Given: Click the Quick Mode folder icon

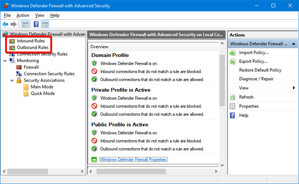Looking at the screenshot, I should tap(26, 94).
